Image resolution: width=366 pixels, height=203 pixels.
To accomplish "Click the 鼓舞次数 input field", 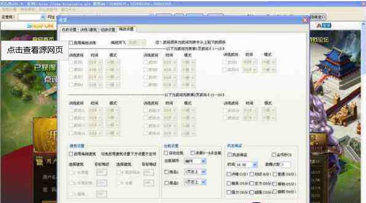I will [286, 165].
